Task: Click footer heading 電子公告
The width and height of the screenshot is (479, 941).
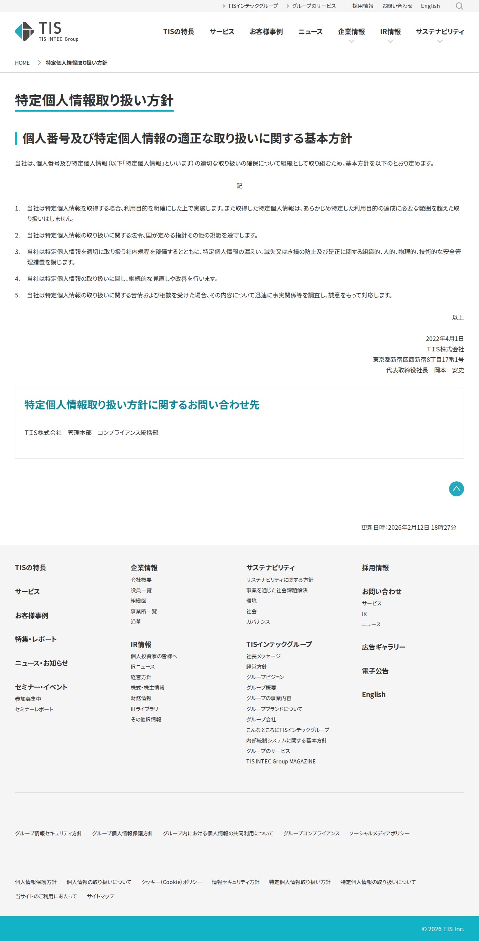Action: click(x=375, y=671)
